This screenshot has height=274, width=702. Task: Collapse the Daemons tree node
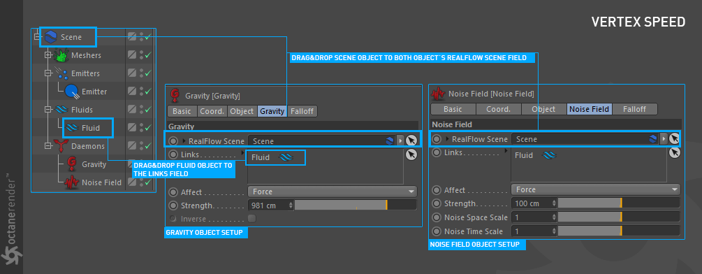click(x=48, y=146)
